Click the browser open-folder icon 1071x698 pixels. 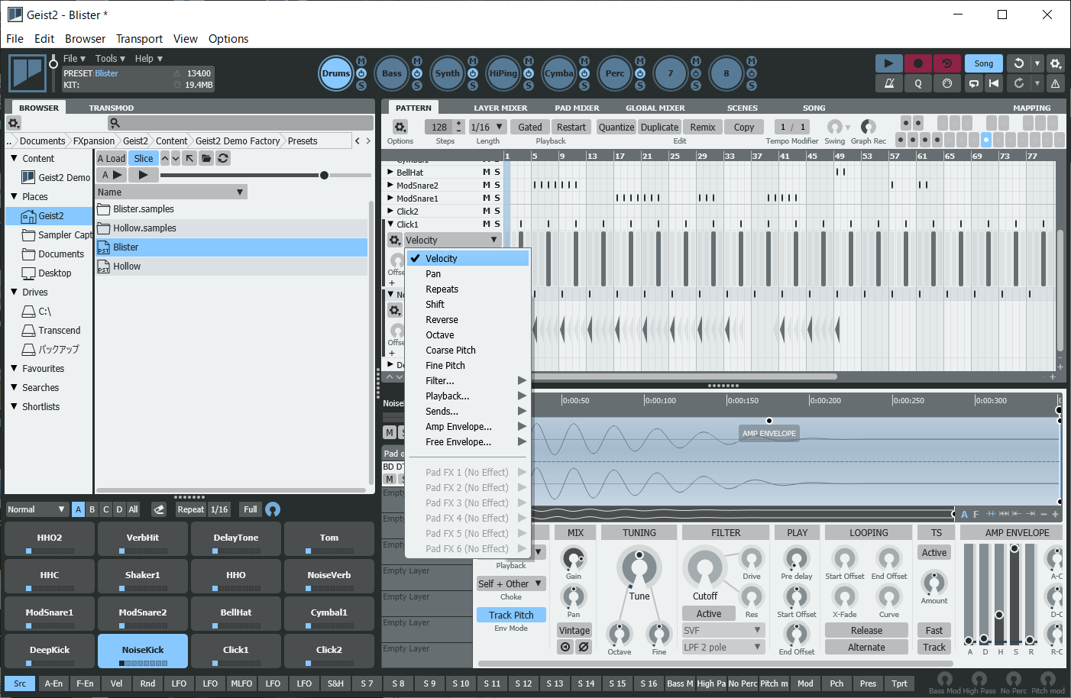point(206,158)
